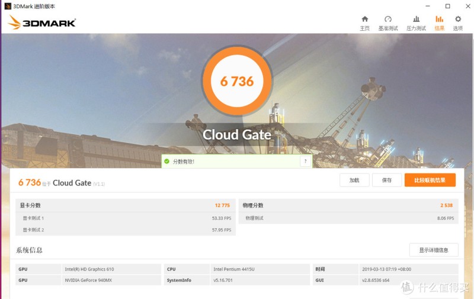
Task: Open the question mark help button
Action: tap(305, 161)
